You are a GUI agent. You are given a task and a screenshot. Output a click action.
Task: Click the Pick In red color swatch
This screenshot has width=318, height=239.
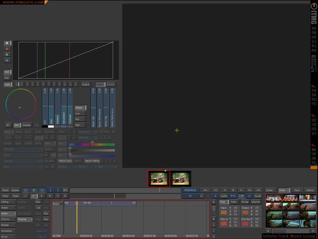(224, 223)
